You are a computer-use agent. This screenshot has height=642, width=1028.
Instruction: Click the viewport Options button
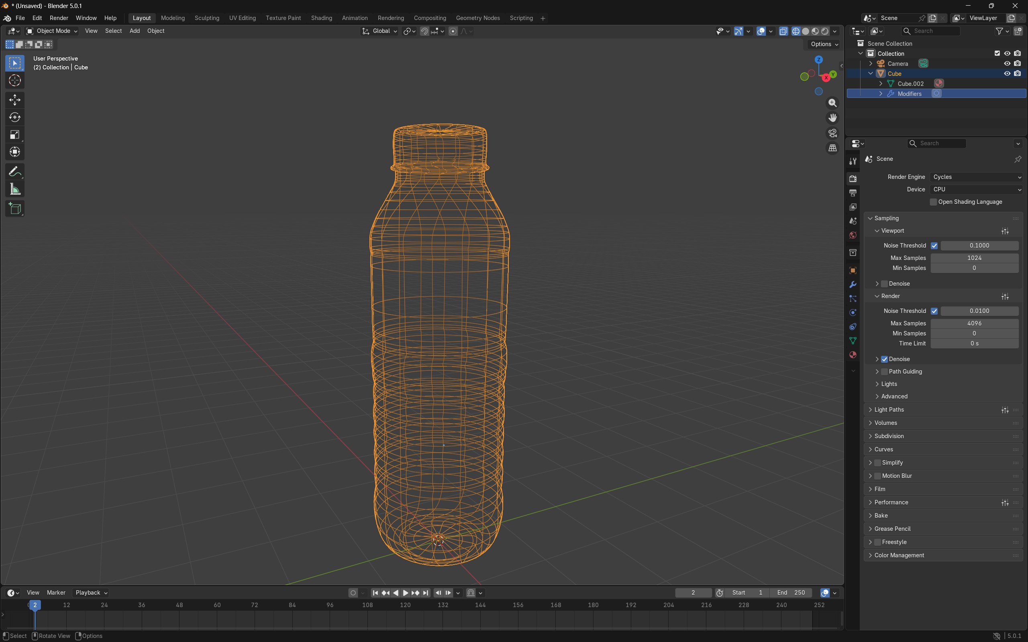(x=824, y=44)
